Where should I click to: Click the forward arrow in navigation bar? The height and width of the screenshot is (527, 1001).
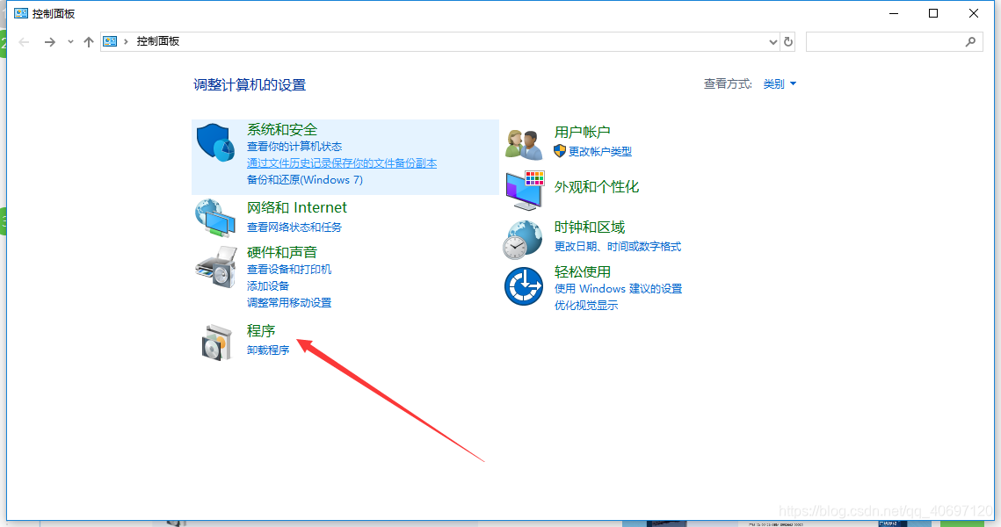click(x=50, y=42)
